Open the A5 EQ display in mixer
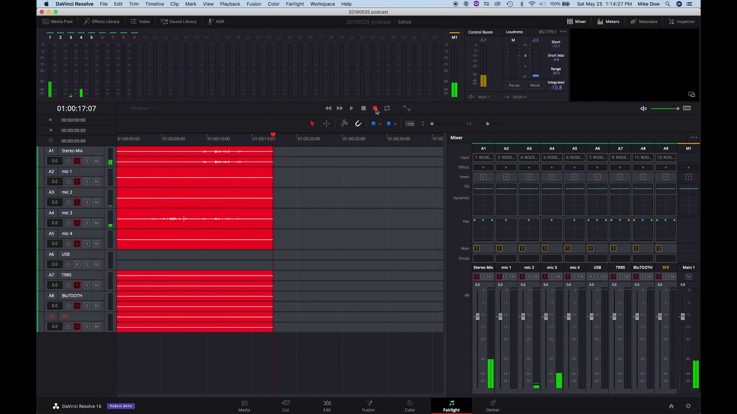Screen dimensions: 737x414 [x=574, y=188]
